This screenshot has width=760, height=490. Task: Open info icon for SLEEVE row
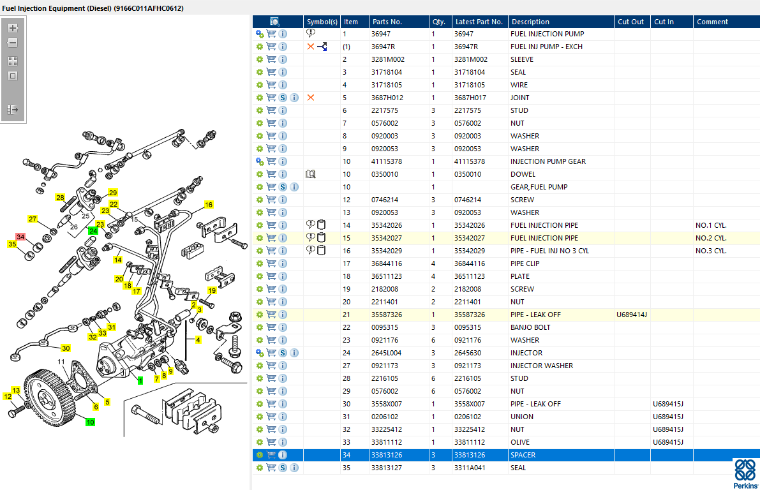[x=283, y=59]
